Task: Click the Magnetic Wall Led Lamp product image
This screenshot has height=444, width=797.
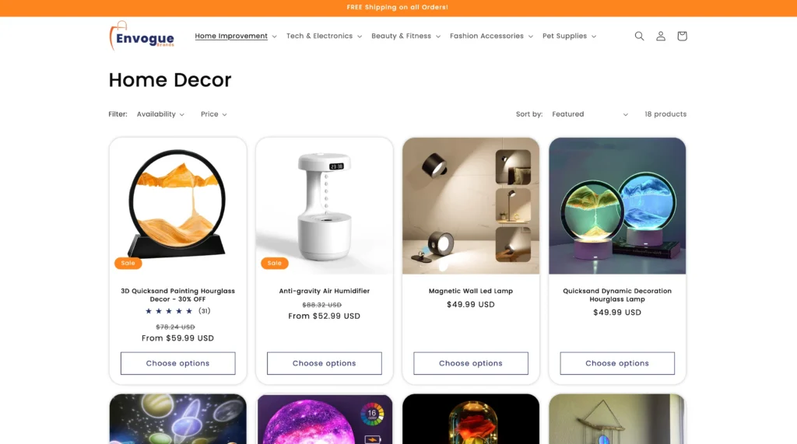Action: (x=471, y=206)
